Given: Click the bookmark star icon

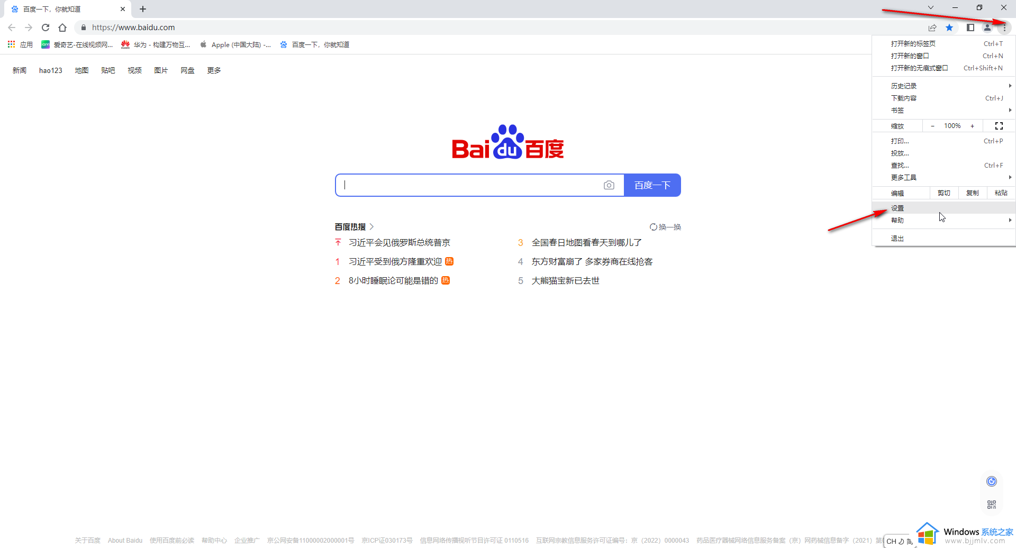Looking at the screenshot, I should pyautogui.click(x=949, y=28).
